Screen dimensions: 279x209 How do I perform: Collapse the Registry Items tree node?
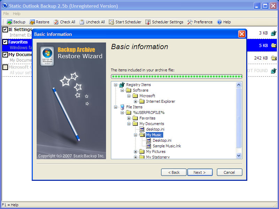[115, 85]
